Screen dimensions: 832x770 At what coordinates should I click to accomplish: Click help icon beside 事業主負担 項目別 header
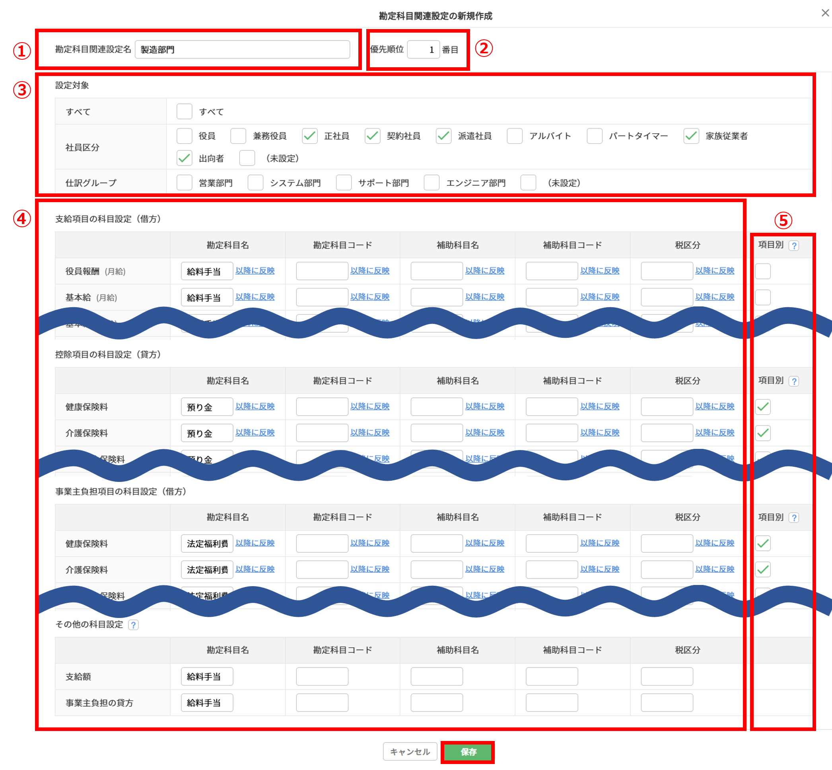click(x=794, y=517)
